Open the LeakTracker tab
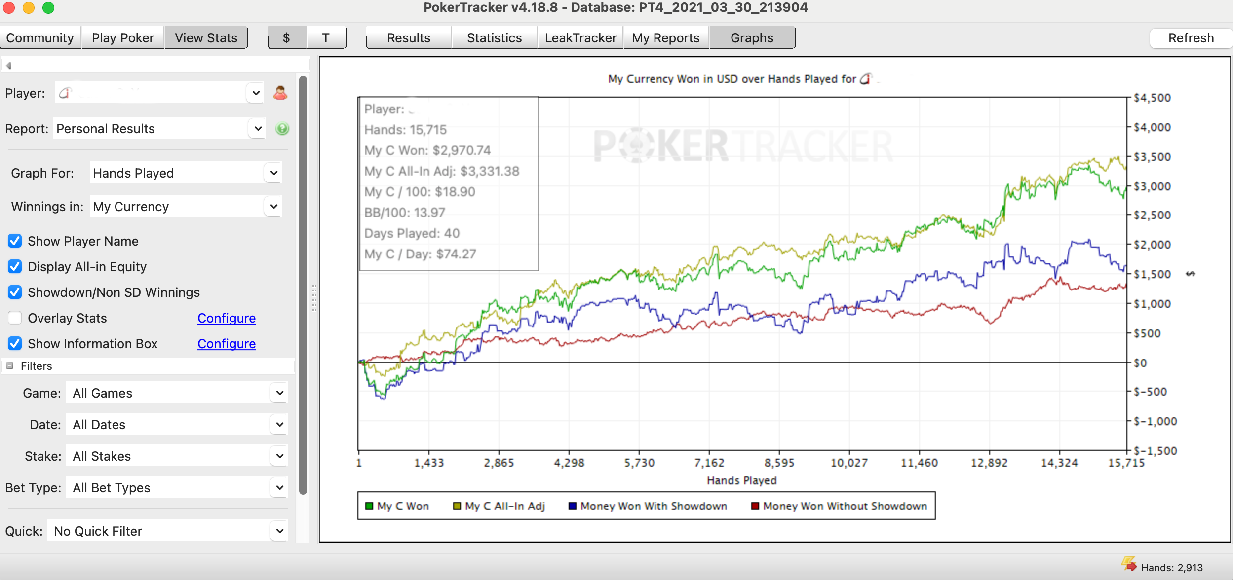Viewport: 1233px width, 580px height. (x=580, y=38)
